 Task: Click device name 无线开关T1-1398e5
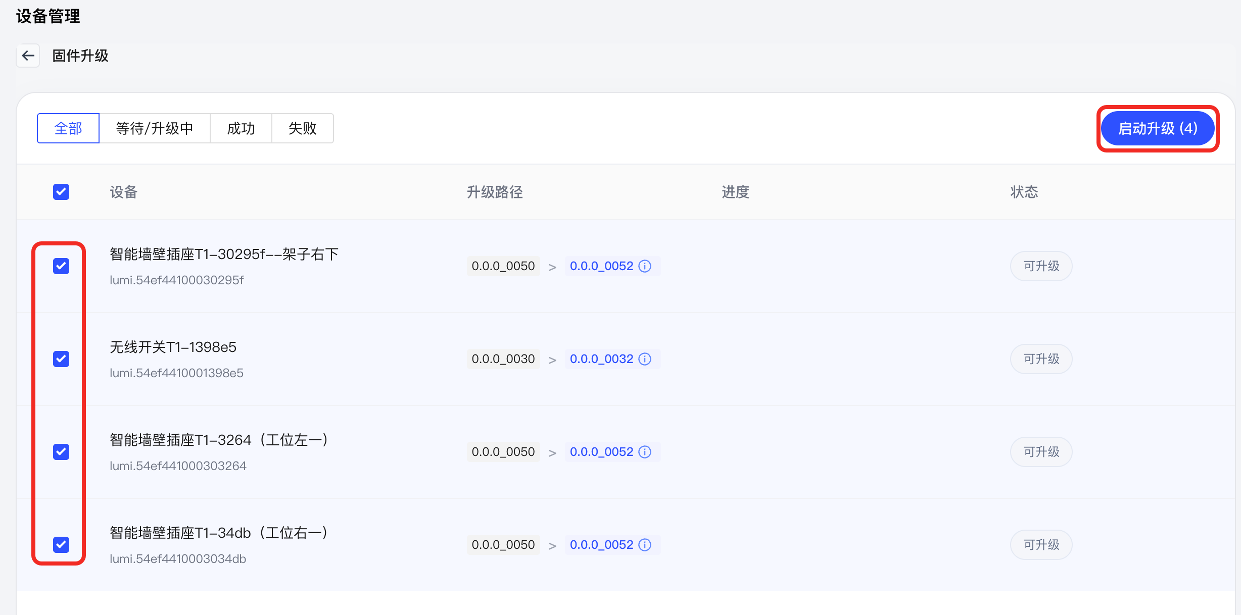pyautogui.click(x=173, y=347)
